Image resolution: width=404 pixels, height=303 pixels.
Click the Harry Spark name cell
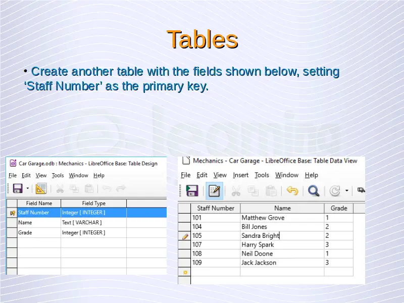(282, 245)
